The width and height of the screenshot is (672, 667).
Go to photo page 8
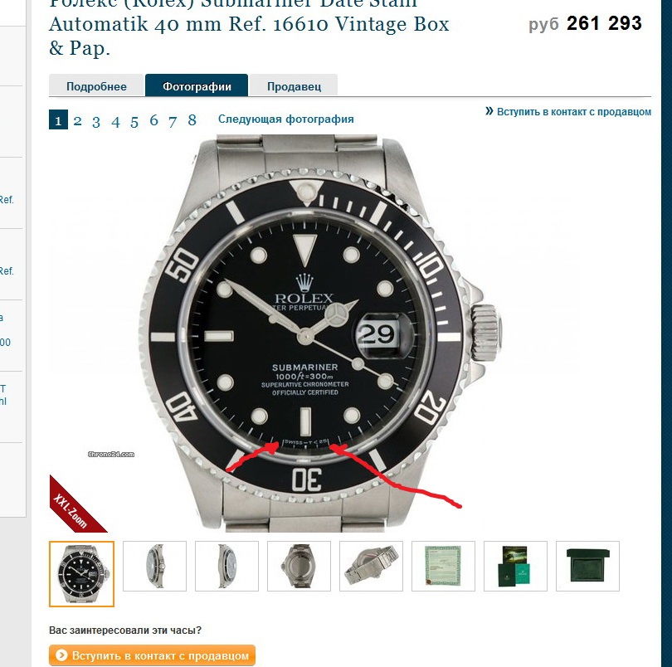(192, 119)
